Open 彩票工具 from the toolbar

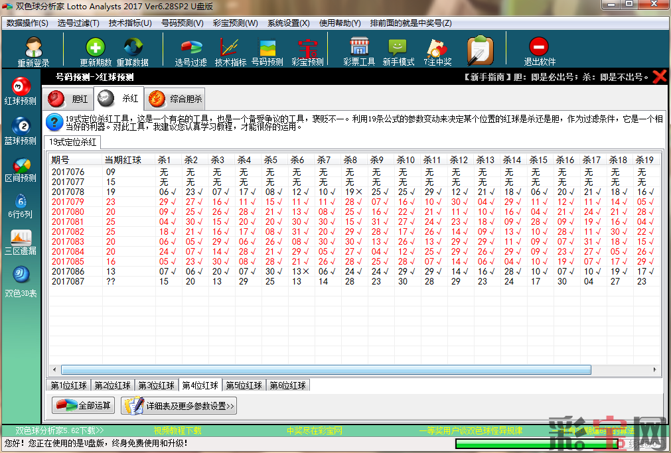click(359, 48)
